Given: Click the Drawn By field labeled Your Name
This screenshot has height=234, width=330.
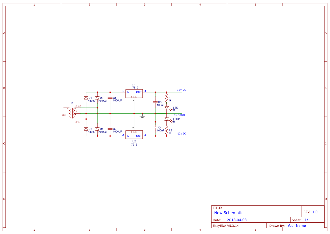Looking at the screenshot, I should coord(296,226).
